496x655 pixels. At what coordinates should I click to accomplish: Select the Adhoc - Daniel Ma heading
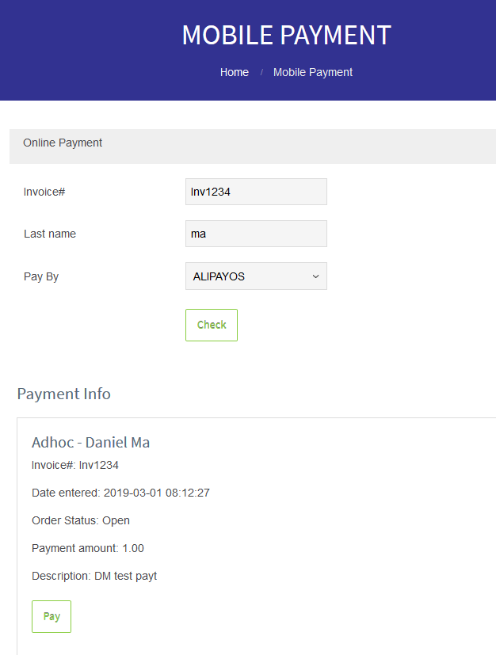[90, 443]
